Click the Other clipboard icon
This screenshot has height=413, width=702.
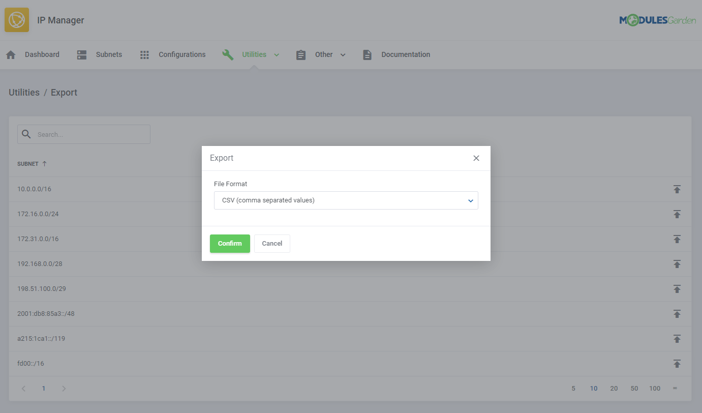pos(300,54)
